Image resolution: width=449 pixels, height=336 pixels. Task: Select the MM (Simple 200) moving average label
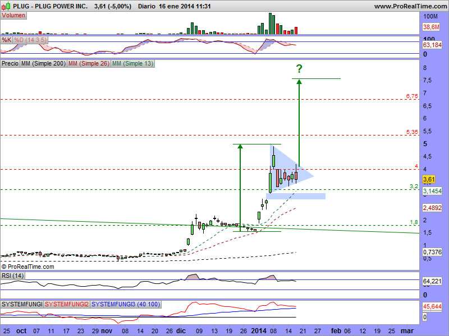point(43,63)
